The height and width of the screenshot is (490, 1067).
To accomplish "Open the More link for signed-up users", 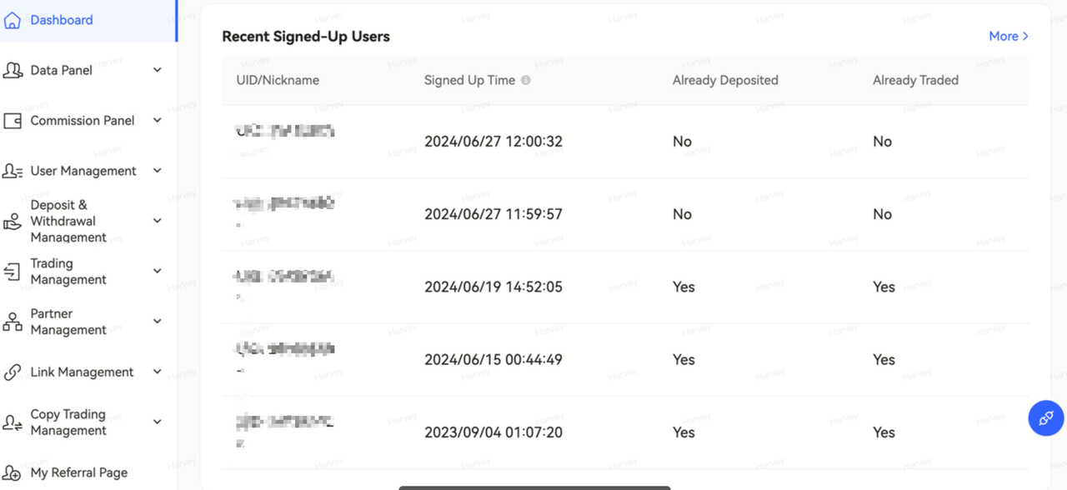I will [1008, 37].
